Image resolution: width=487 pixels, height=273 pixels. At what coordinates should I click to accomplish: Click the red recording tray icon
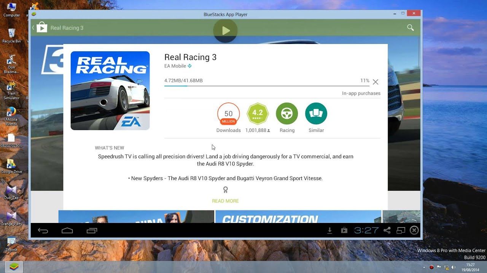(x=431, y=267)
